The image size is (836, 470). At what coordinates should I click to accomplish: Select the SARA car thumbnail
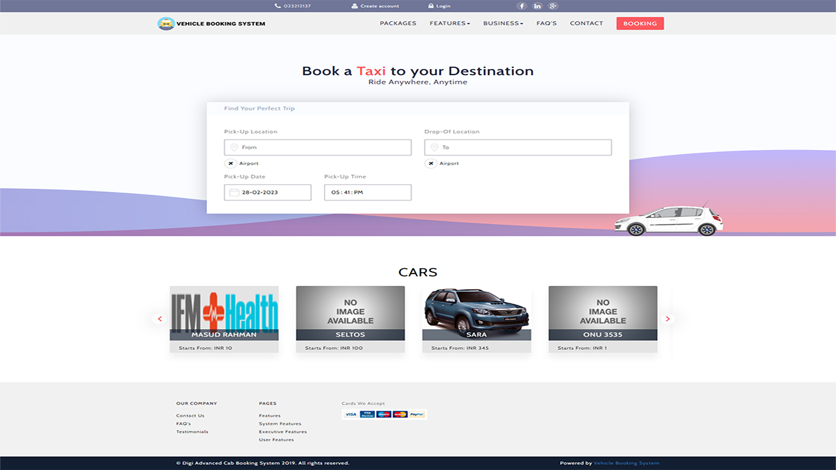476,312
